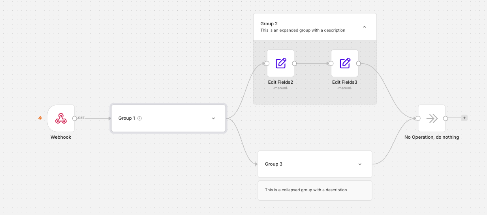Click the Edit Fields3 output connector
The image size is (487, 215).
[358, 63]
